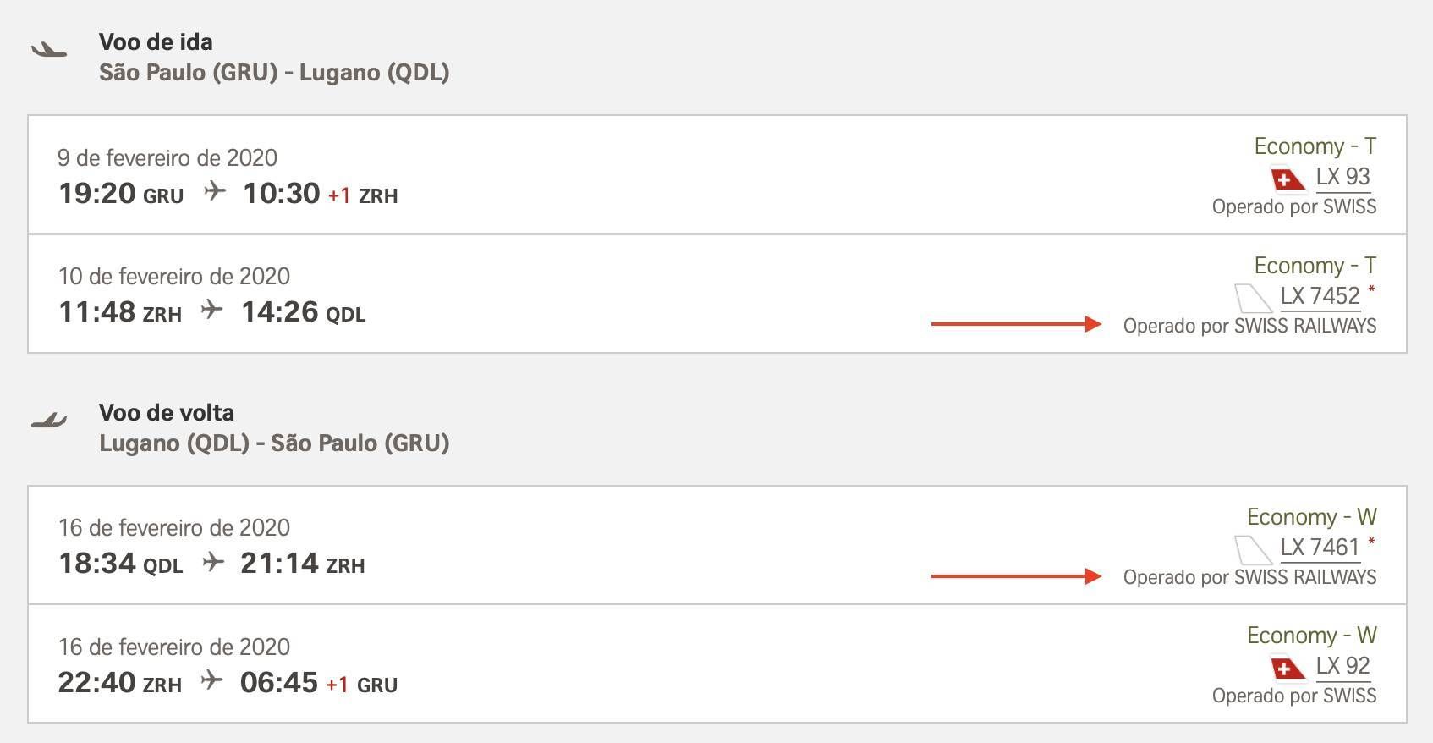Click the blank tail icon beside LX 7461
The width and height of the screenshot is (1433, 743).
1254,550
